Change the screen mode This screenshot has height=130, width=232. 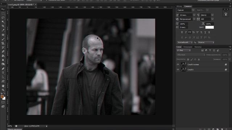(x=3, y=107)
